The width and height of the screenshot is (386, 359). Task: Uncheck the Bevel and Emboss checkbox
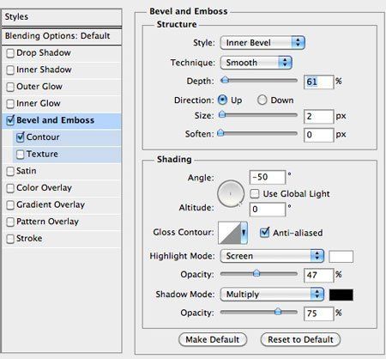(10, 120)
